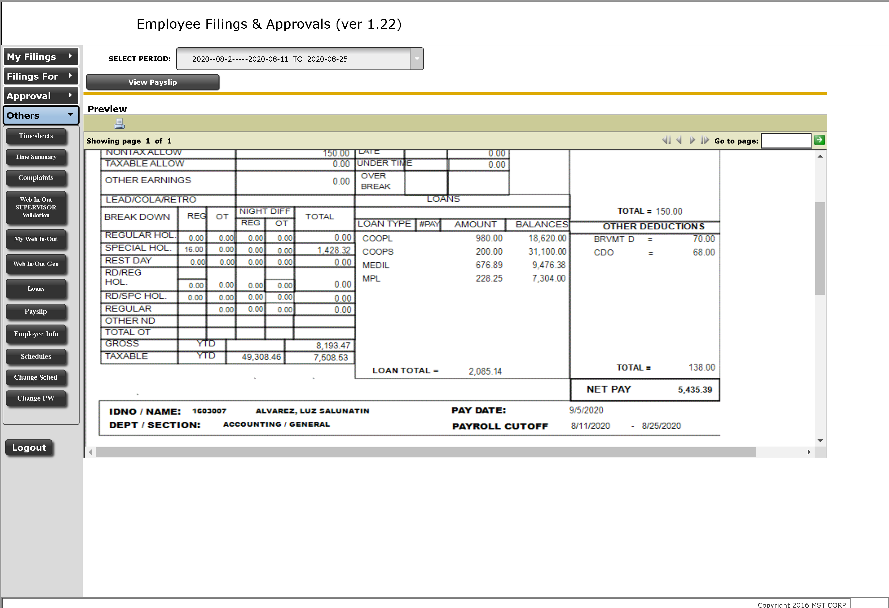889x608 pixels.
Task: Click the ACCOUNTING / GENERAL department text
Action: click(x=277, y=424)
